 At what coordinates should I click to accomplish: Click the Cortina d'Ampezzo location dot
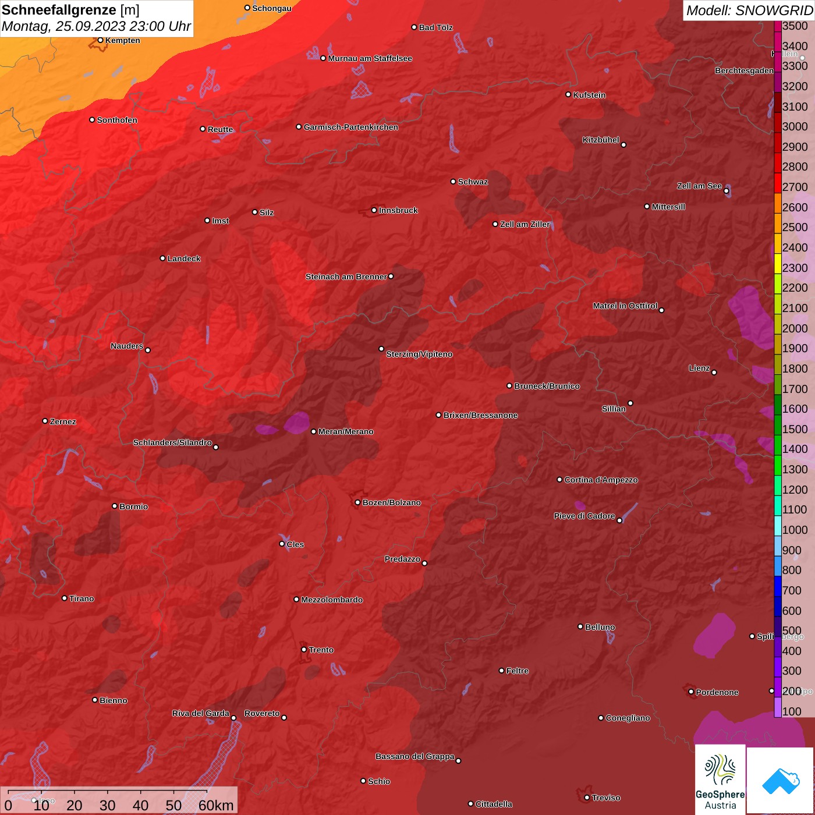click(560, 480)
